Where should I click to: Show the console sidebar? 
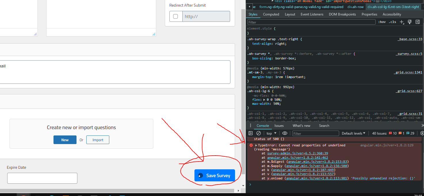(251, 133)
